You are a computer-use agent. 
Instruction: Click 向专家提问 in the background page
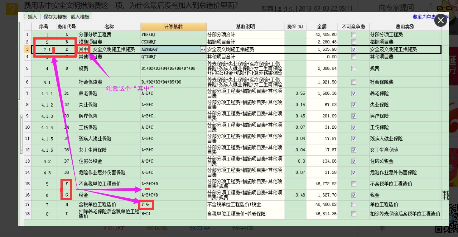click(396, 7)
